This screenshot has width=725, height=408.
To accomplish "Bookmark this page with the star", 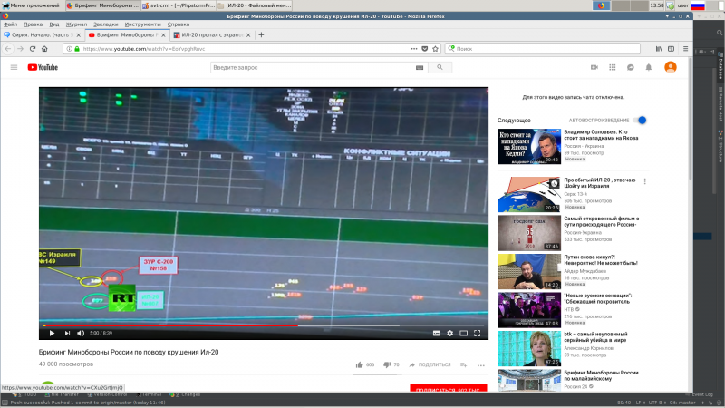I will [435, 49].
